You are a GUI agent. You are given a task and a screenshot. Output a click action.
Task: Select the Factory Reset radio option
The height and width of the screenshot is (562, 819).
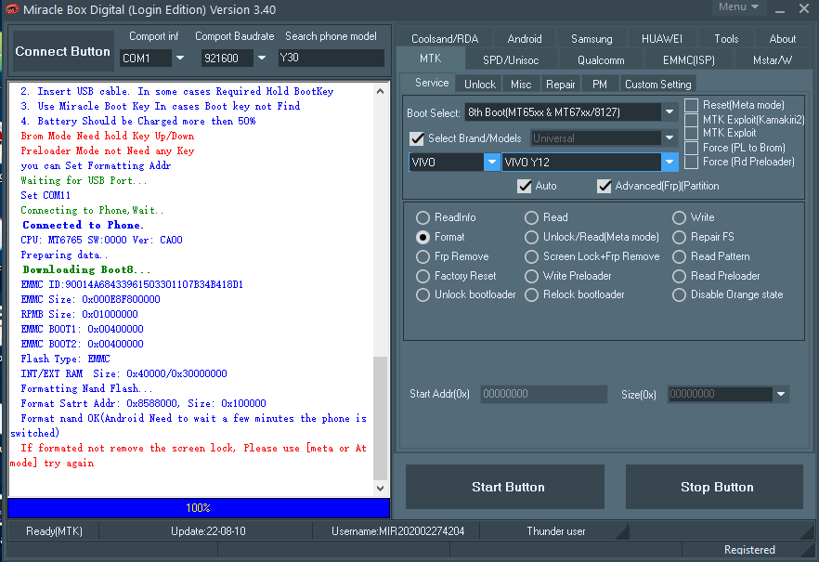(x=422, y=276)
